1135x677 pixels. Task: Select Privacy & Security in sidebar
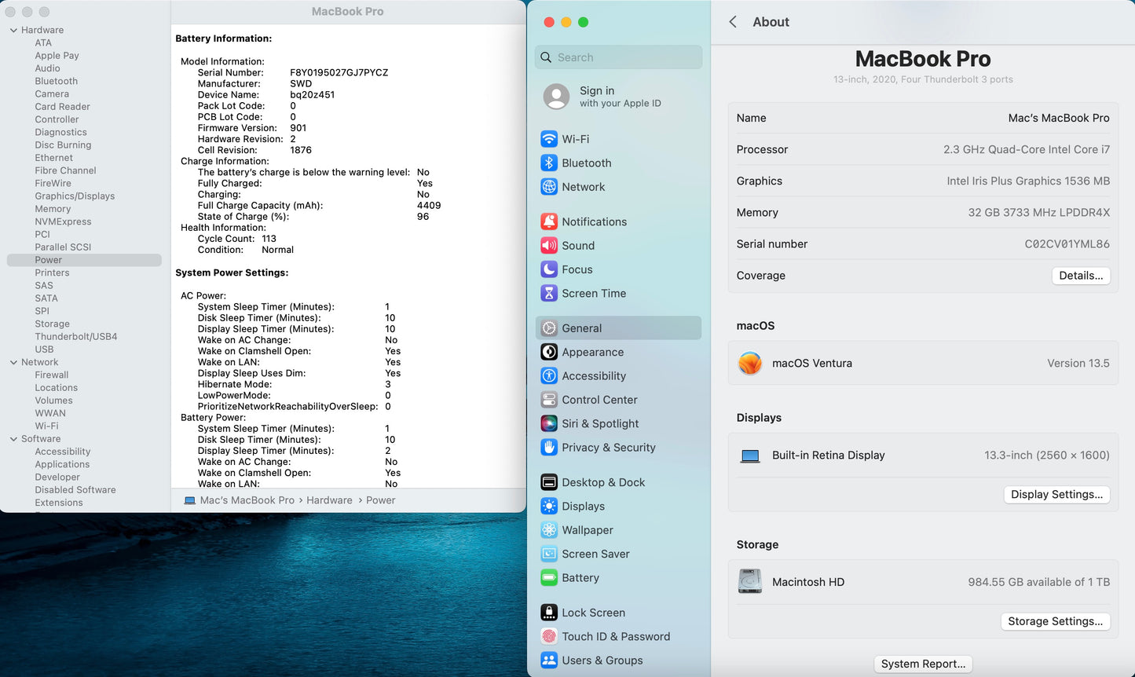(608, 448)
